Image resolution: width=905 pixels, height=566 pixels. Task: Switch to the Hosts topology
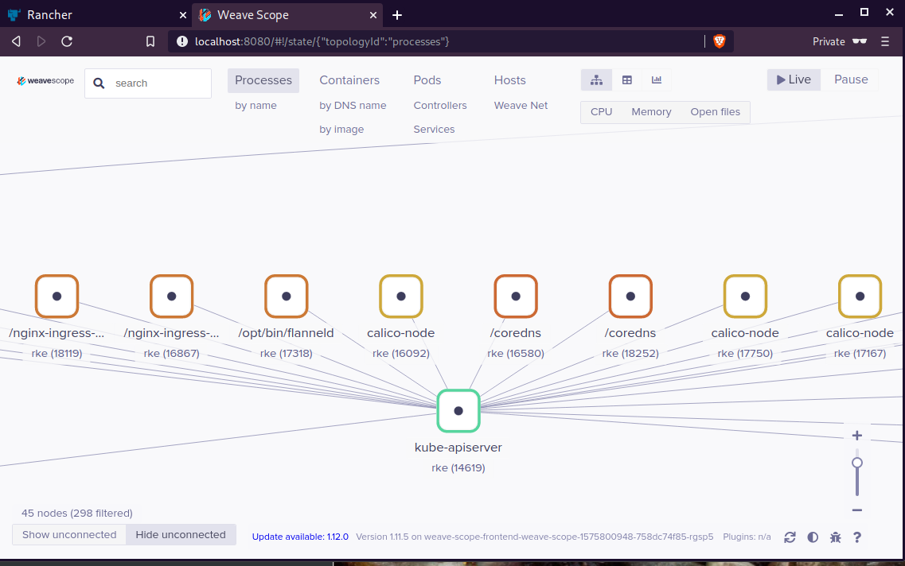click(x=509, y=80)
